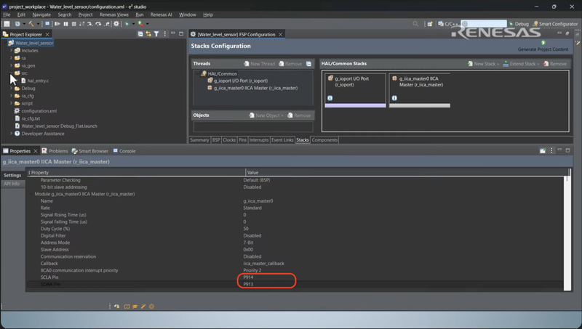Open the File menu
Screen dimensions: 582x329
coord(7,15)
